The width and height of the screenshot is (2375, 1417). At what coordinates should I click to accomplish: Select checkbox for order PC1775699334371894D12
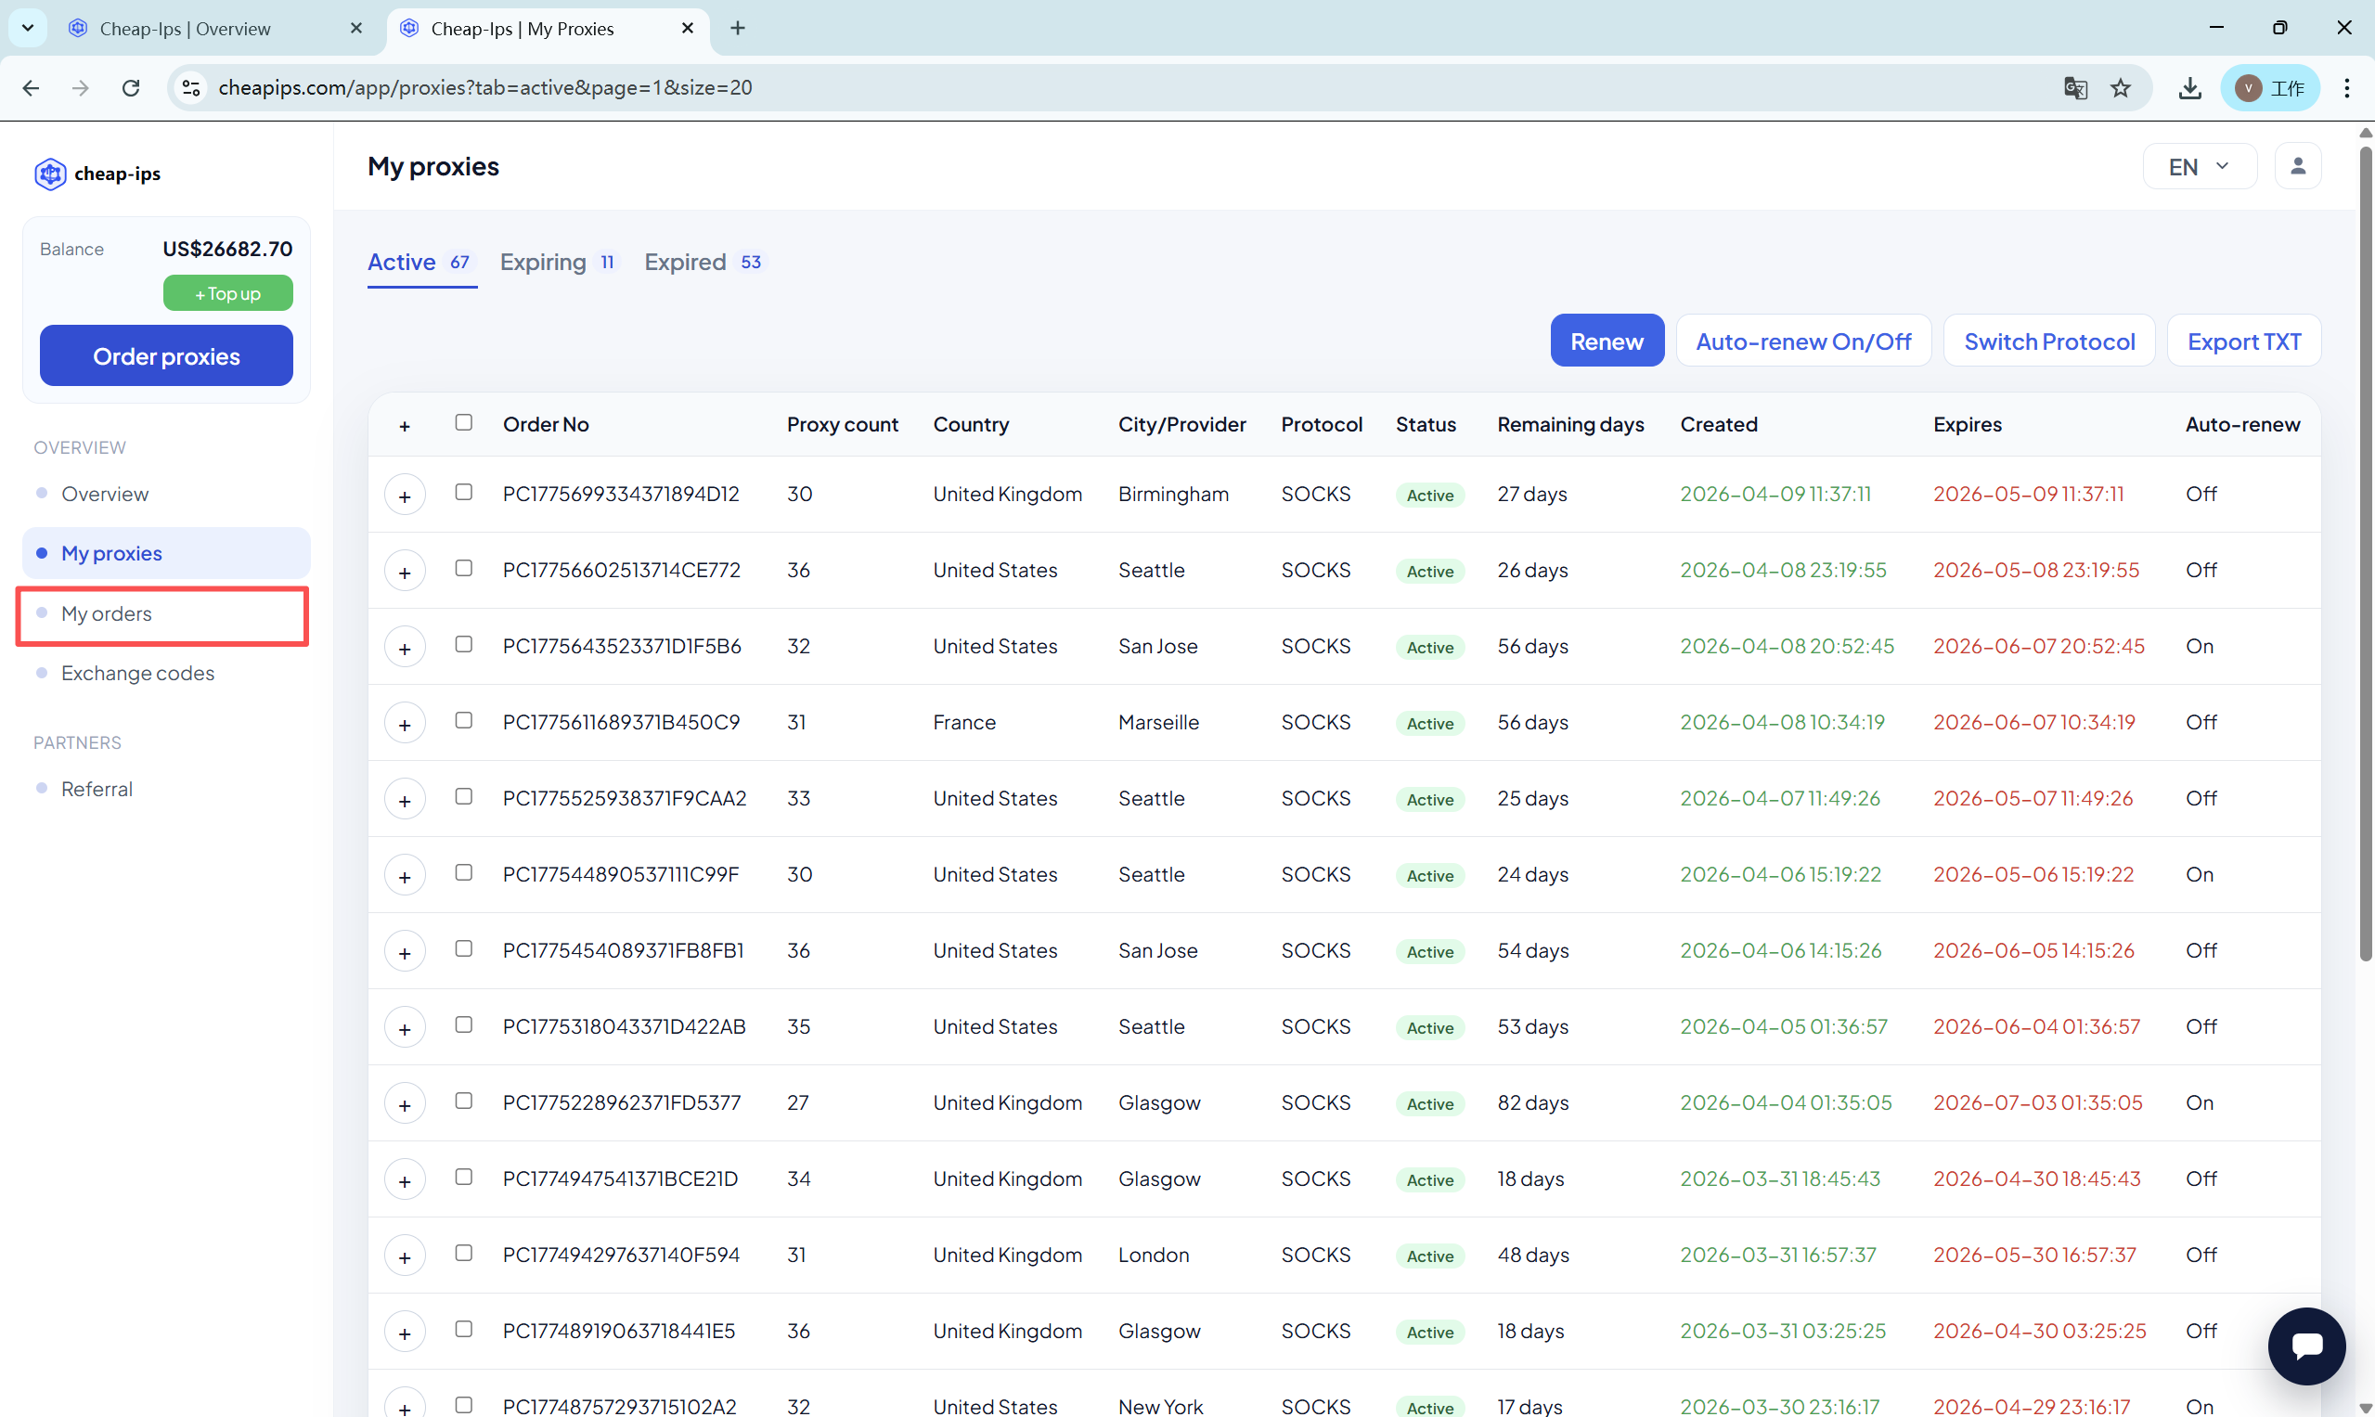click(463, 492)
